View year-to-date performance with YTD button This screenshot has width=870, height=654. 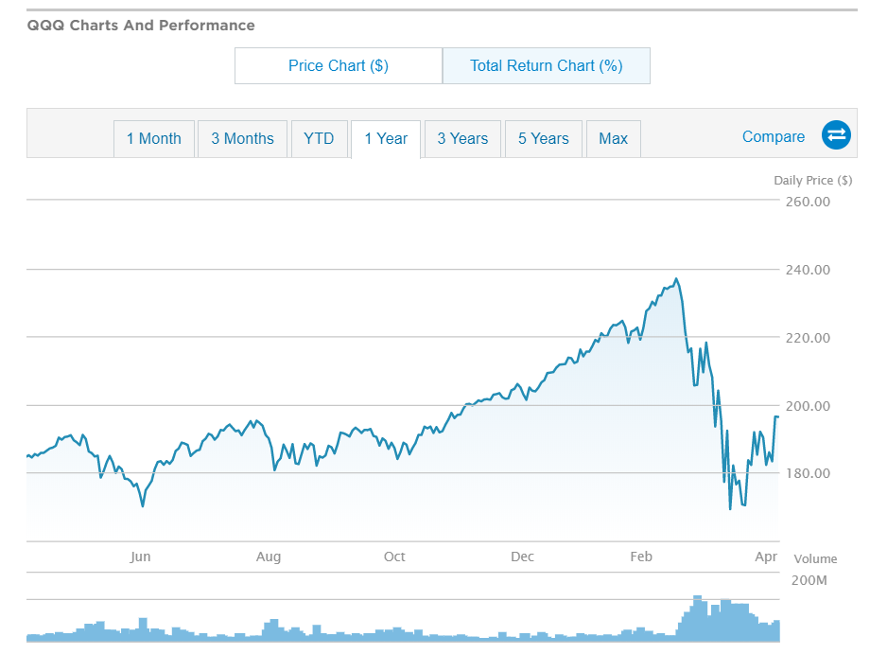tap(319, 138)
